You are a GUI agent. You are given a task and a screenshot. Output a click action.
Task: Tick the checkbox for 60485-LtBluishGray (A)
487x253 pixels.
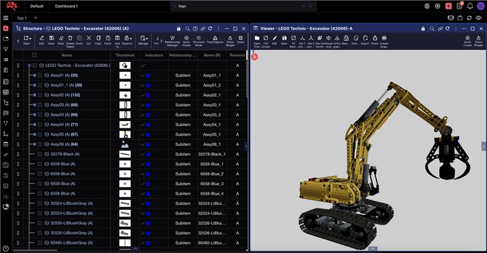coord(40,243)
